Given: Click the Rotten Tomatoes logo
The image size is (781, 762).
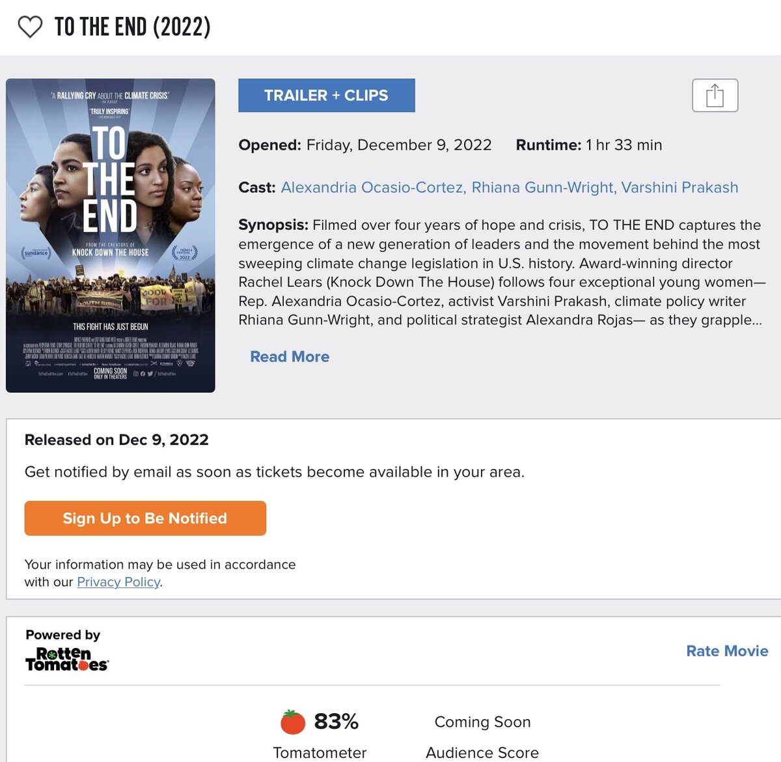Looking at the screenshot, I should point(66,659).
